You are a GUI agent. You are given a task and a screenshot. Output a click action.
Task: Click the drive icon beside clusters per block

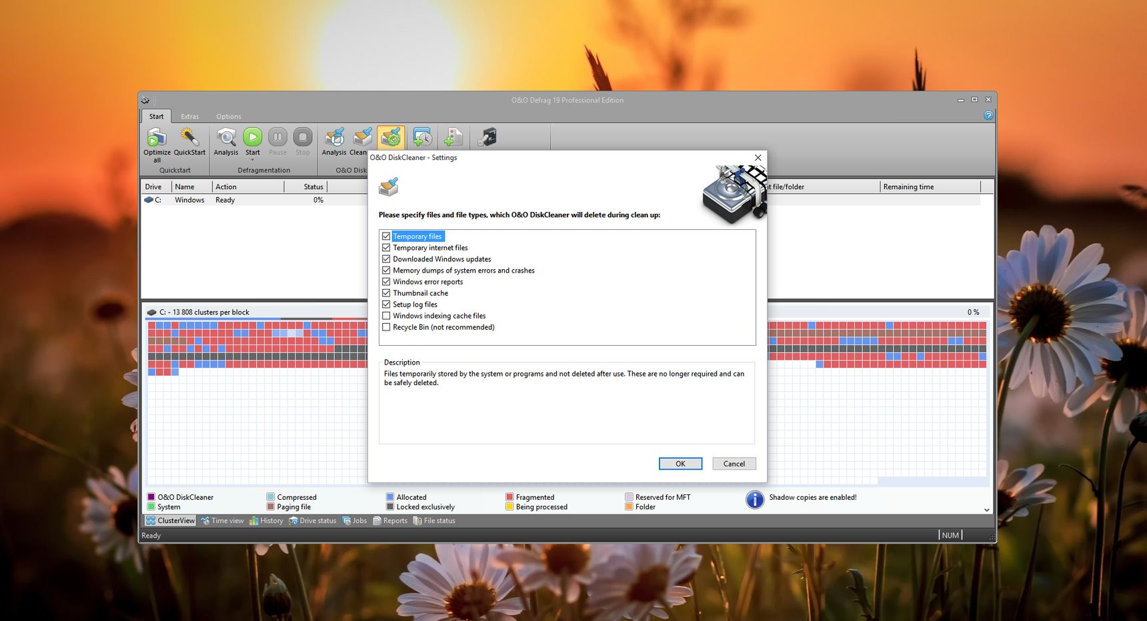click(152, 312)
